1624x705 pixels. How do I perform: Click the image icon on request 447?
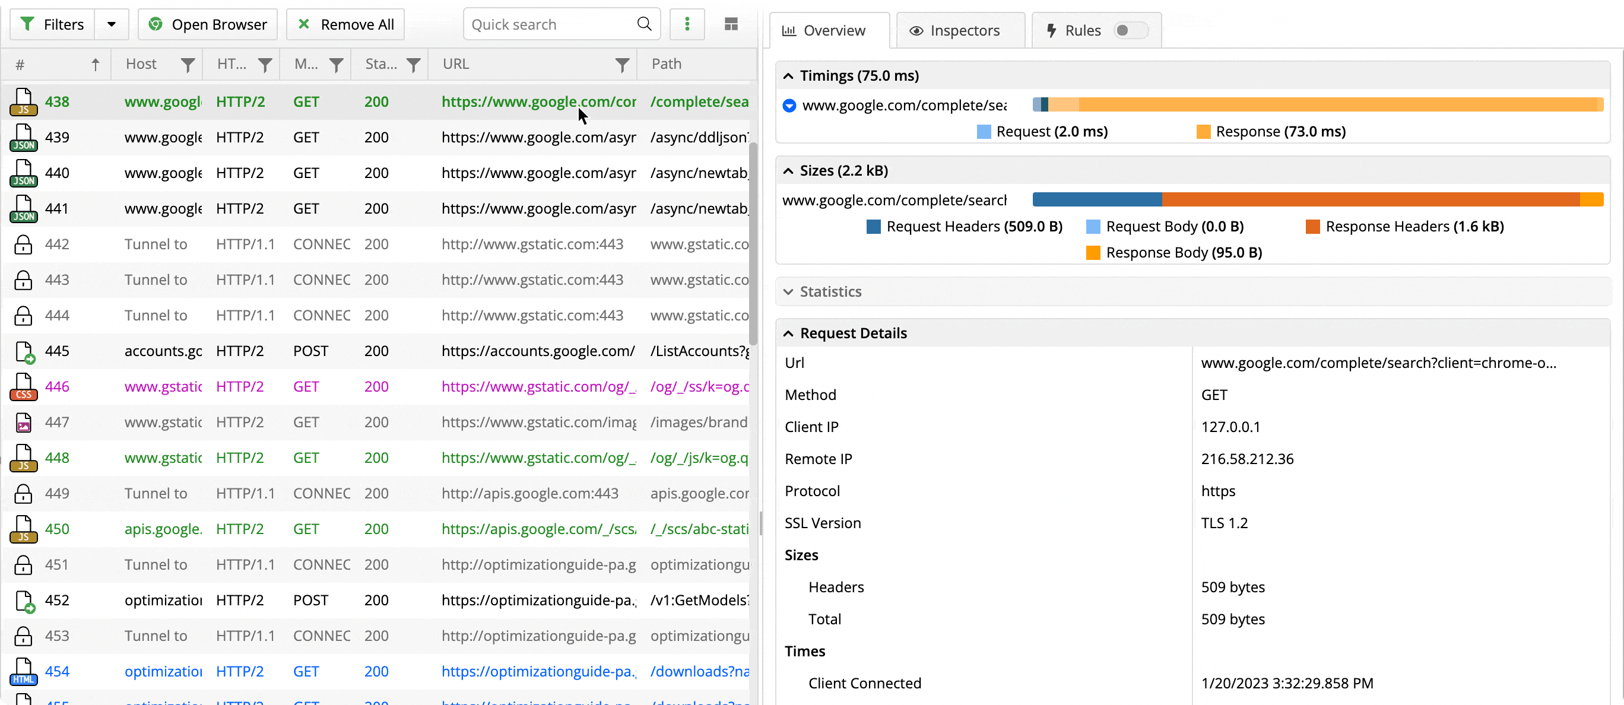click(x=23, y=423)
